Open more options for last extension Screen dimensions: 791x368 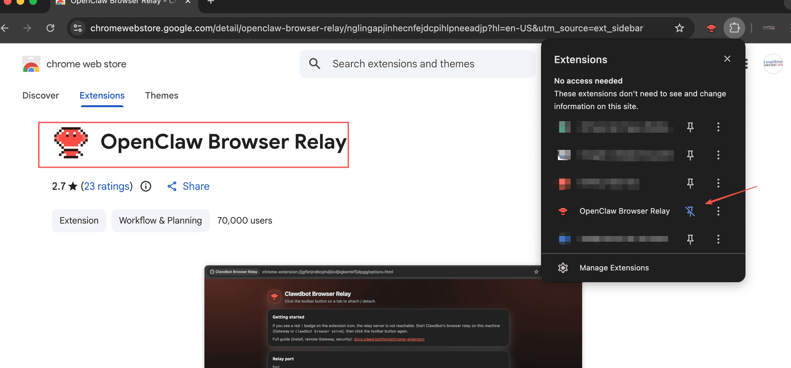click(718, 239)
